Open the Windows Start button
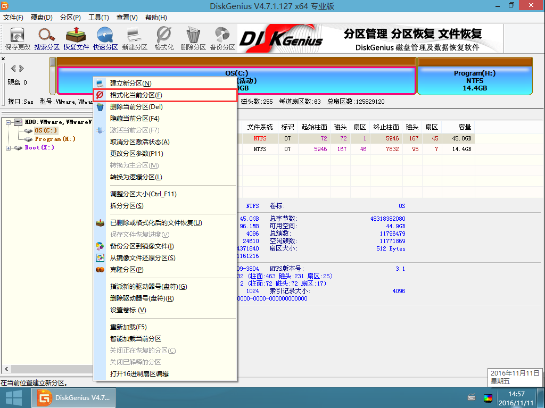Viewport: 545px width, 408px height. (x=14, y=398)
